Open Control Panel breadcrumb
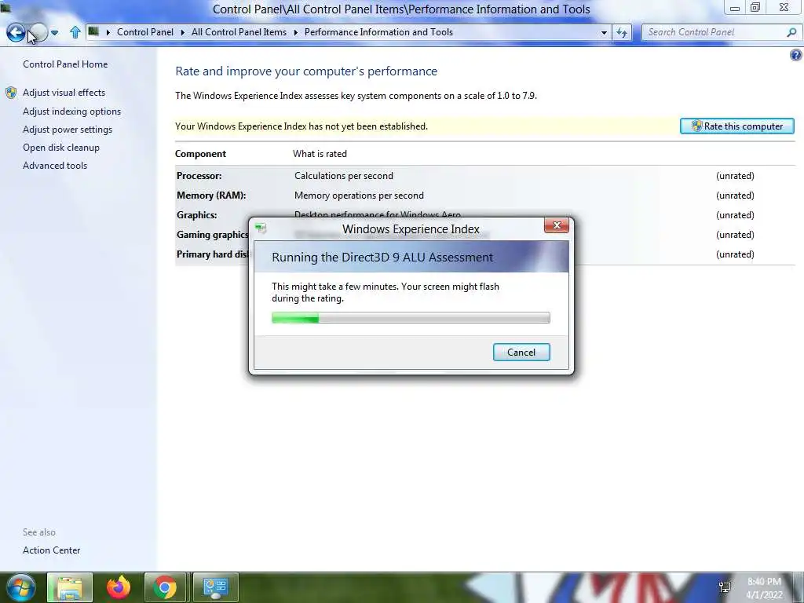 145,31
